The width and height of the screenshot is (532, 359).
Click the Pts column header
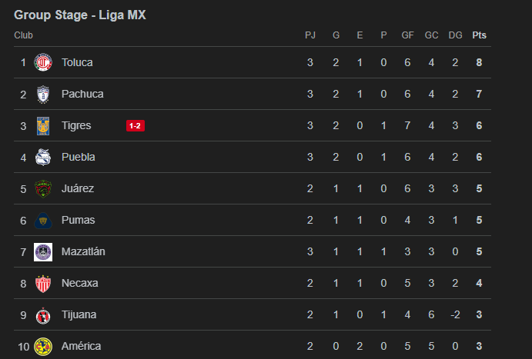(479, 35)
